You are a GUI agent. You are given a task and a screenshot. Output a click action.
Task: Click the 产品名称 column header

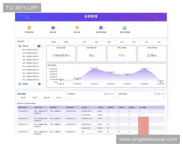(x=88, y=107)
